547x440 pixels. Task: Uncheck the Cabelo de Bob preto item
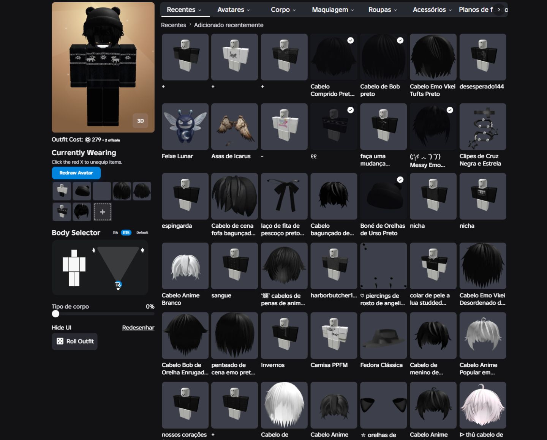tap(400, 40)
